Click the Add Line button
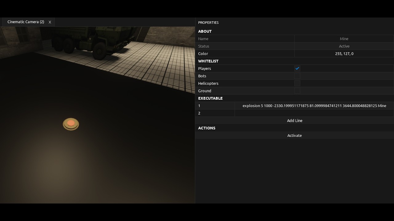This screenshot has width=394, height=221. tap(295, 121)
